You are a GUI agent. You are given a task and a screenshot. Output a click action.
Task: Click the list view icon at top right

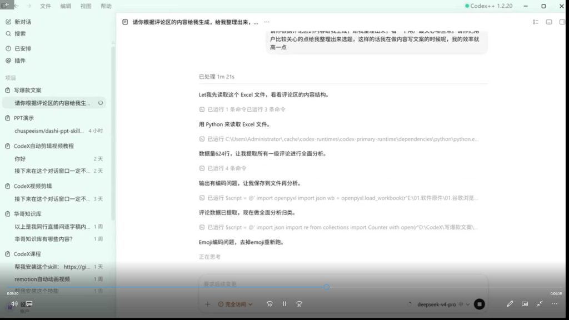coord(535,22)
